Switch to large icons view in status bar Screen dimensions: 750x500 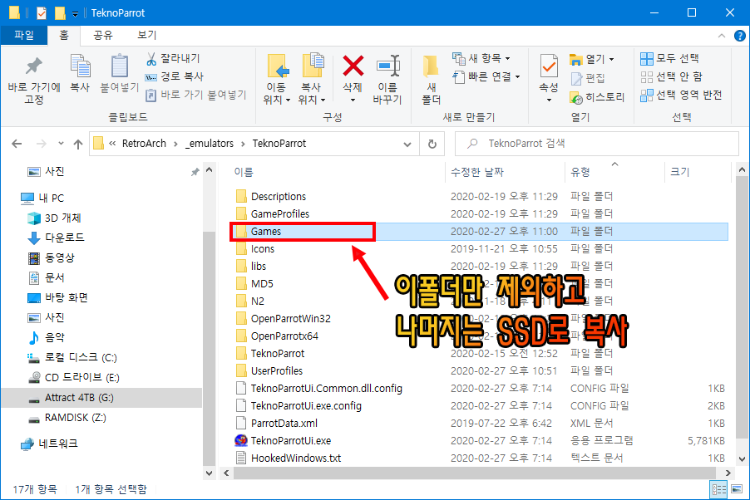(737, 489)
